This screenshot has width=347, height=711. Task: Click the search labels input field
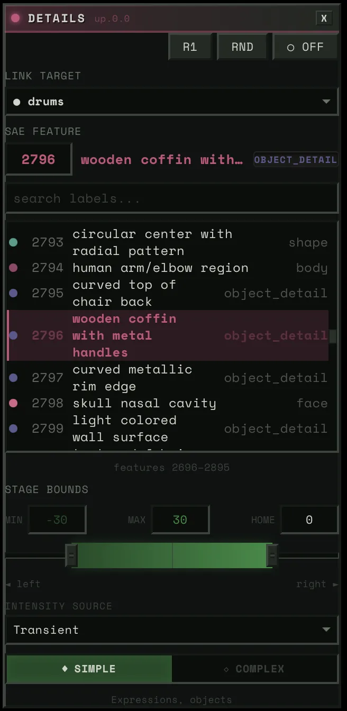pos(172,198)
